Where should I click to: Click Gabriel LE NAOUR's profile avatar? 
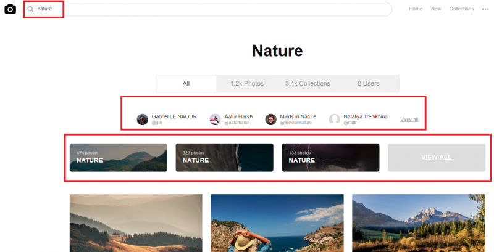click(x=143, y=119)
